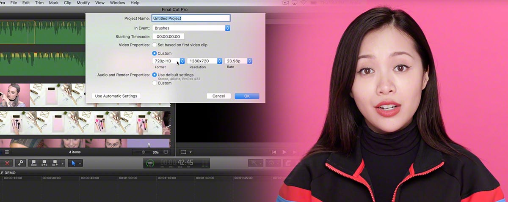Screen dimensions: 508x202
Task: Open the Window menu
Action: click(118, 3)
